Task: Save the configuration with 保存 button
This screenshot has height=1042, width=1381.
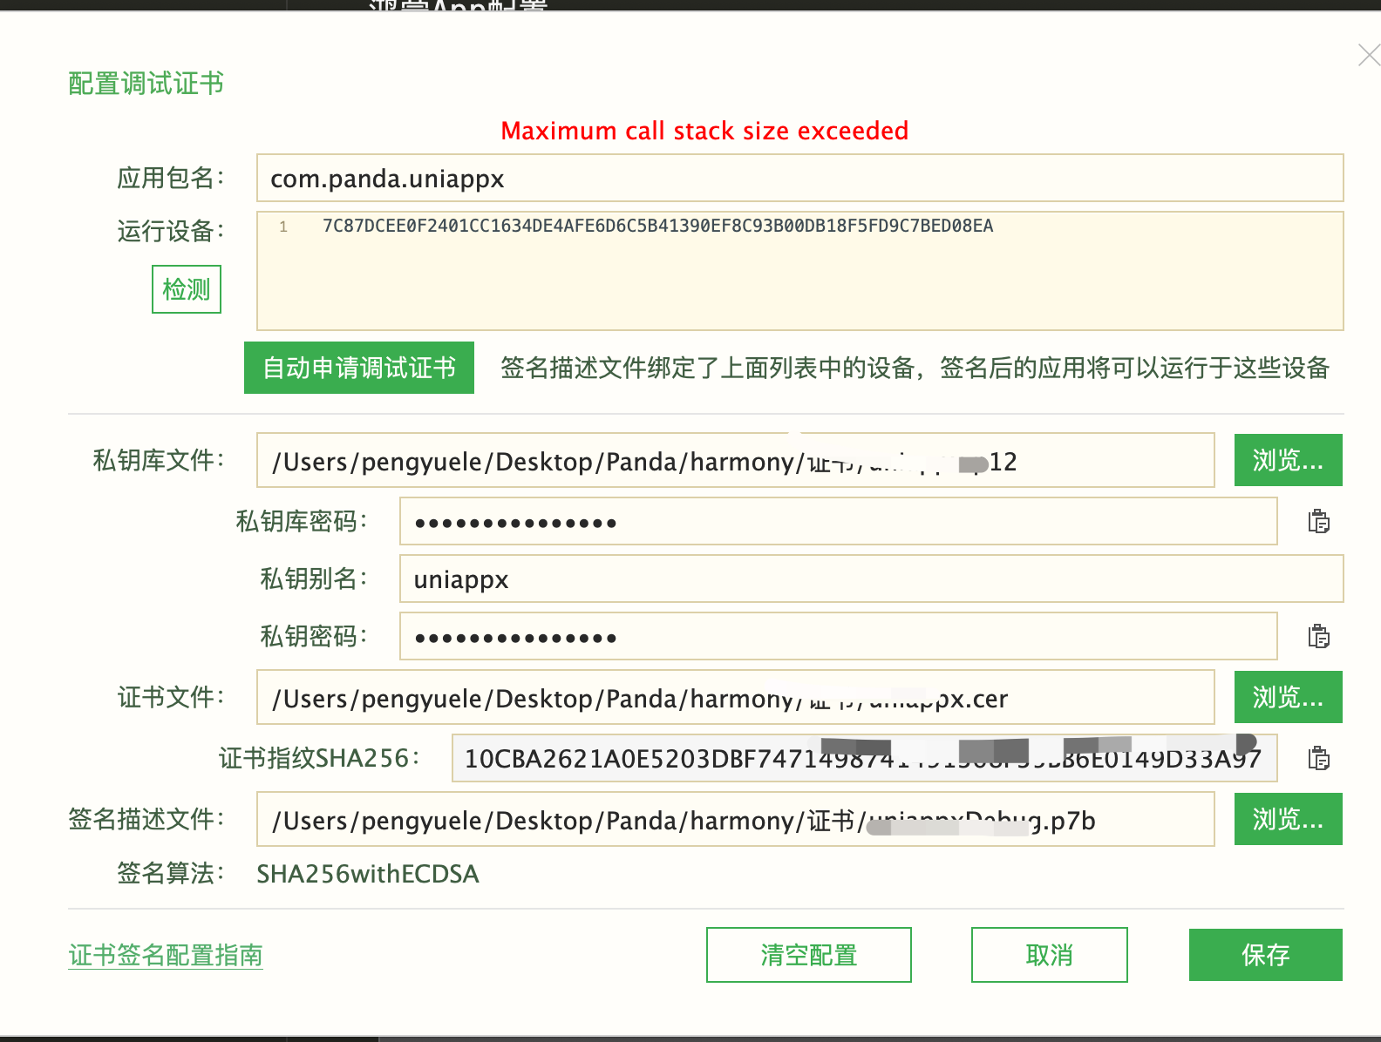Action: tap(1265, 955)
